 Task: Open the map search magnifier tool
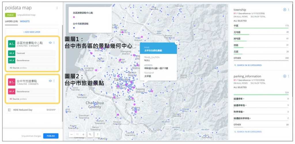[x=90, y=134]
